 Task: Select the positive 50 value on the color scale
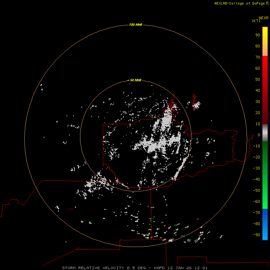point(258,79)
